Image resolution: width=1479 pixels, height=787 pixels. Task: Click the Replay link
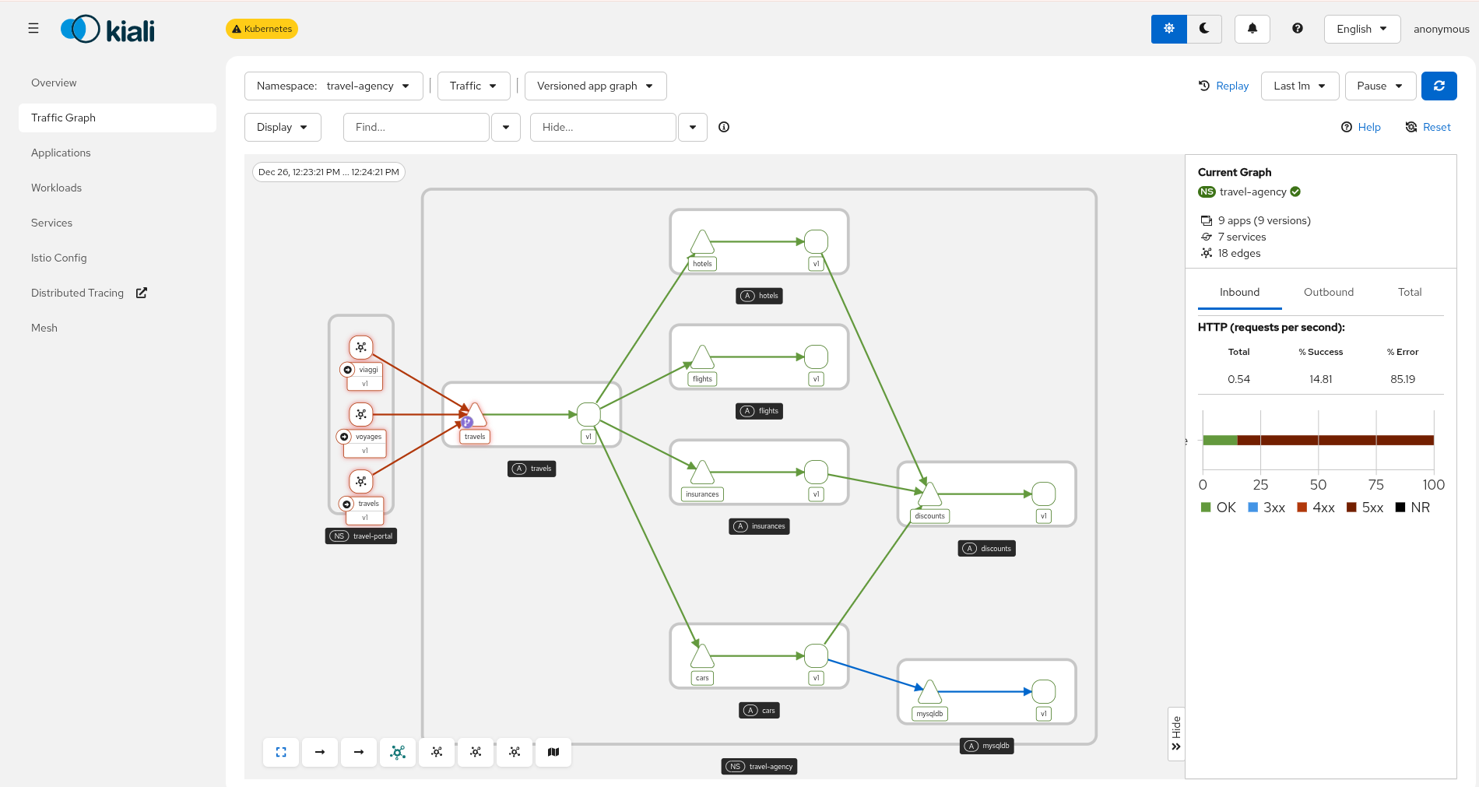[x=1231, y=86]
